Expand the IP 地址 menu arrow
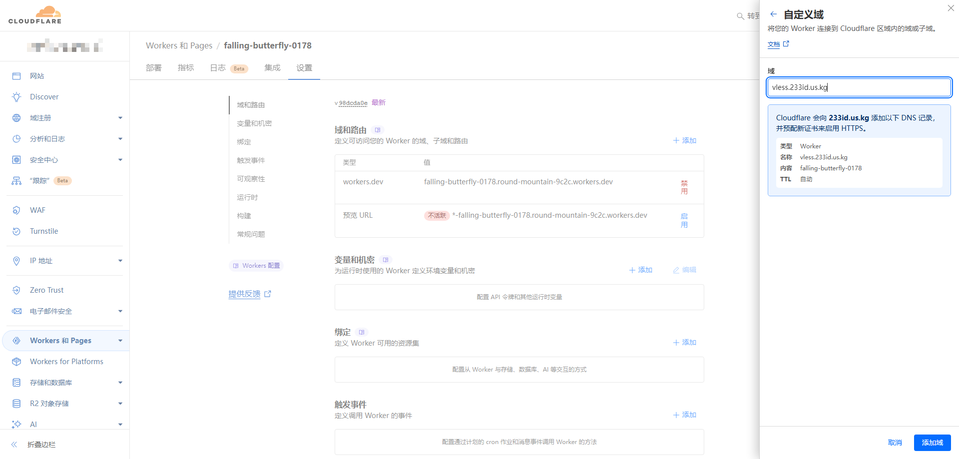Viewport: 959px width, 459px height. pos(120,261)
